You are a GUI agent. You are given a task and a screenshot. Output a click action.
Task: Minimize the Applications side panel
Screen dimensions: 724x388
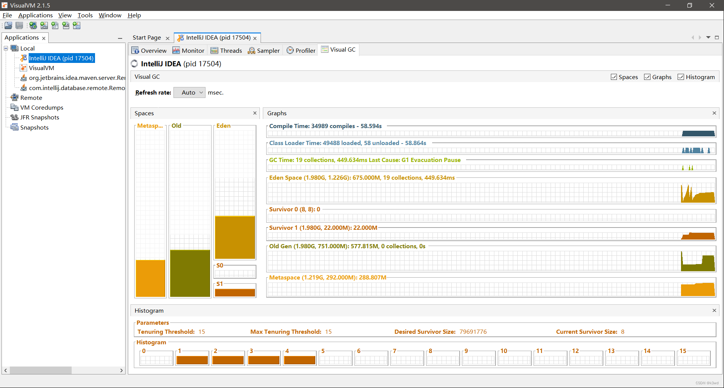pos(120,38)
